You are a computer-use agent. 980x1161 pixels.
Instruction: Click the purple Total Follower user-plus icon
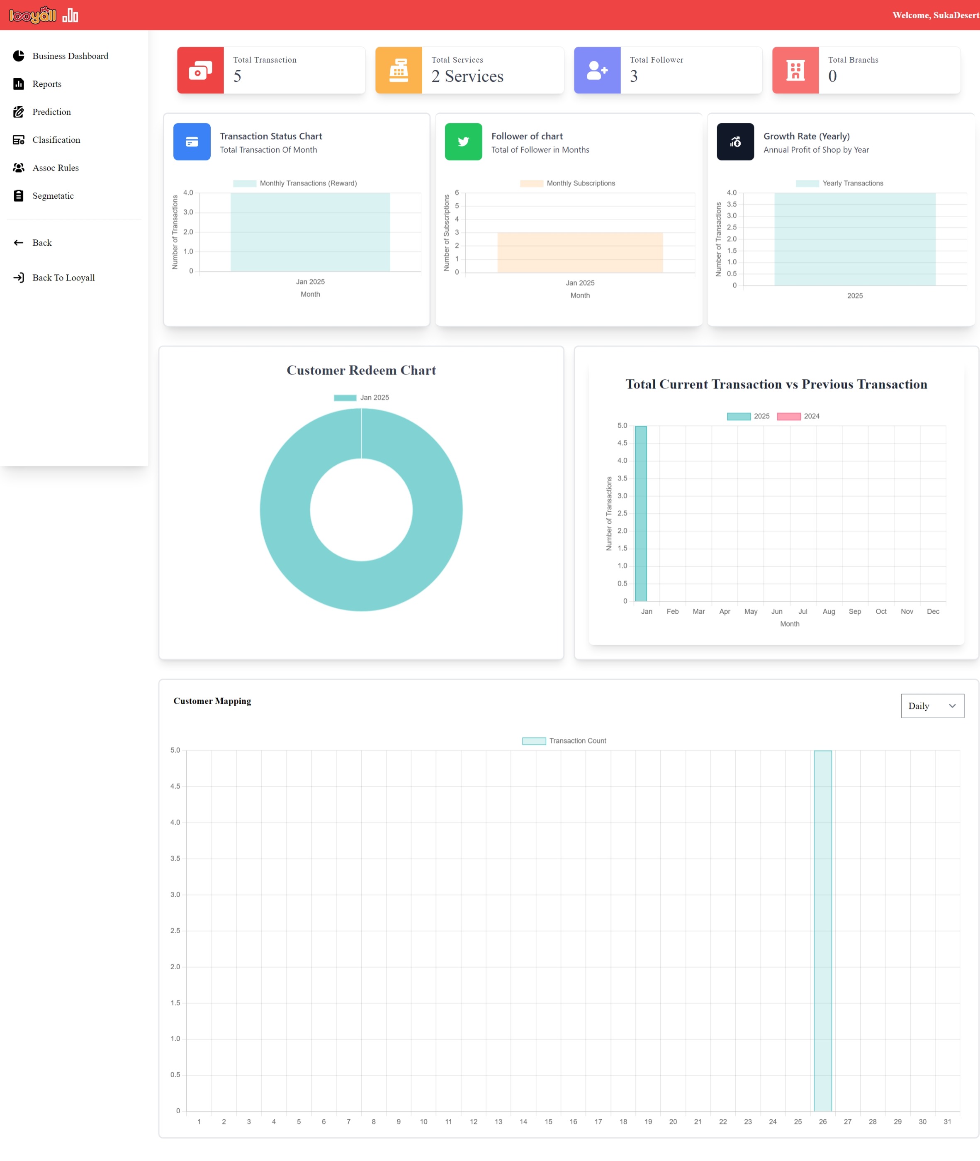[597, 71]
